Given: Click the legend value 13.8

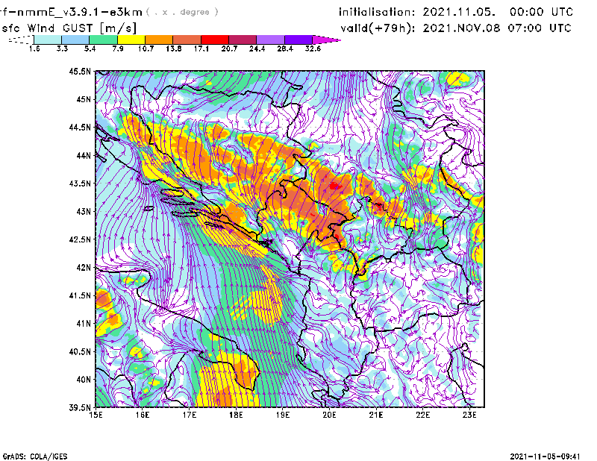Looking at the screenshot, I should tap(173, 48).
